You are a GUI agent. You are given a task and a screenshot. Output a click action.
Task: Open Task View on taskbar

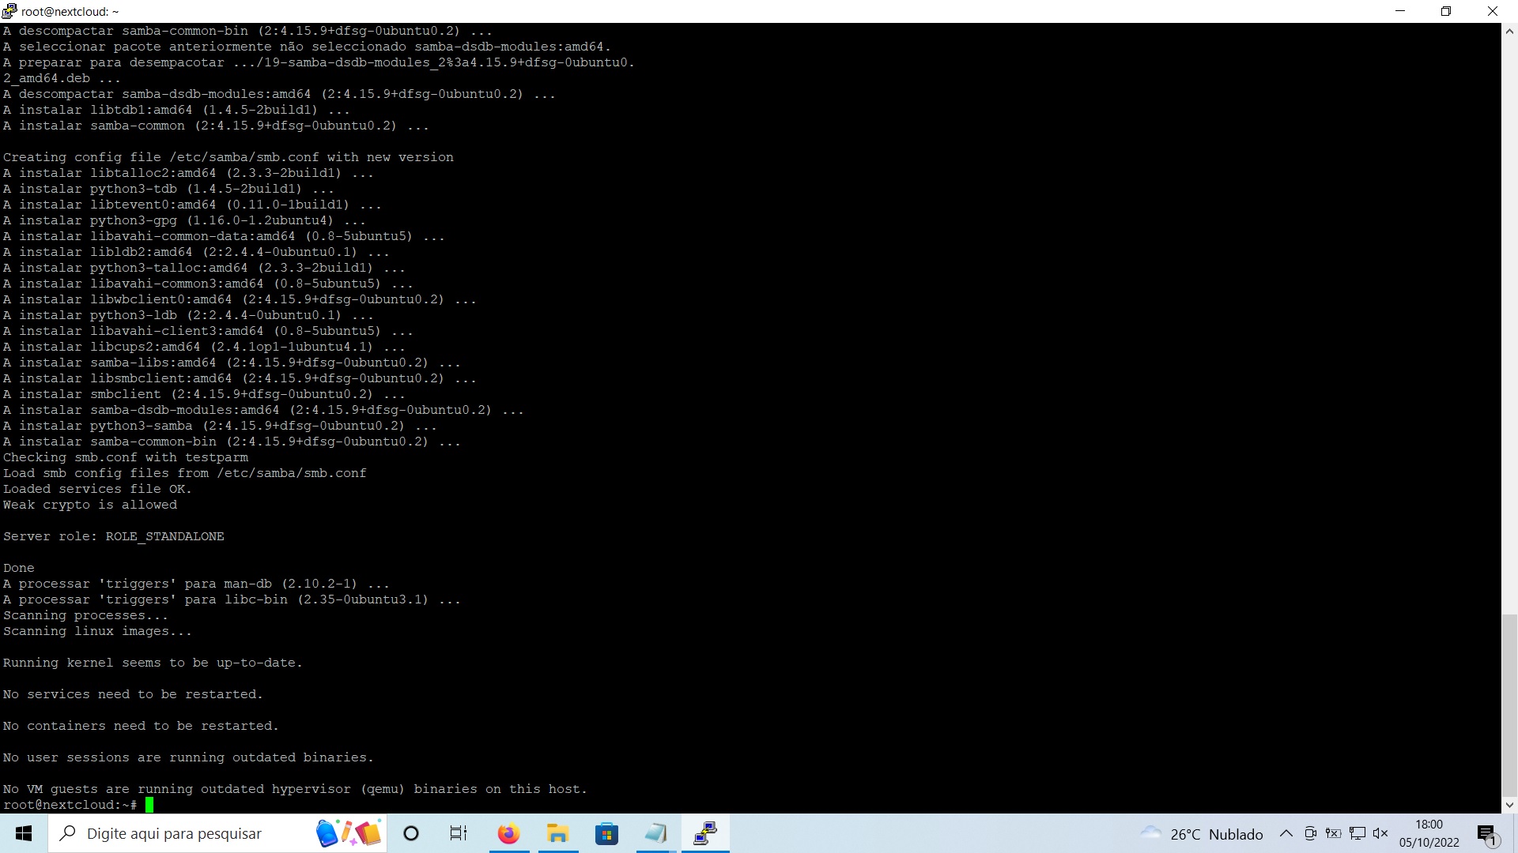pos(459,833)
